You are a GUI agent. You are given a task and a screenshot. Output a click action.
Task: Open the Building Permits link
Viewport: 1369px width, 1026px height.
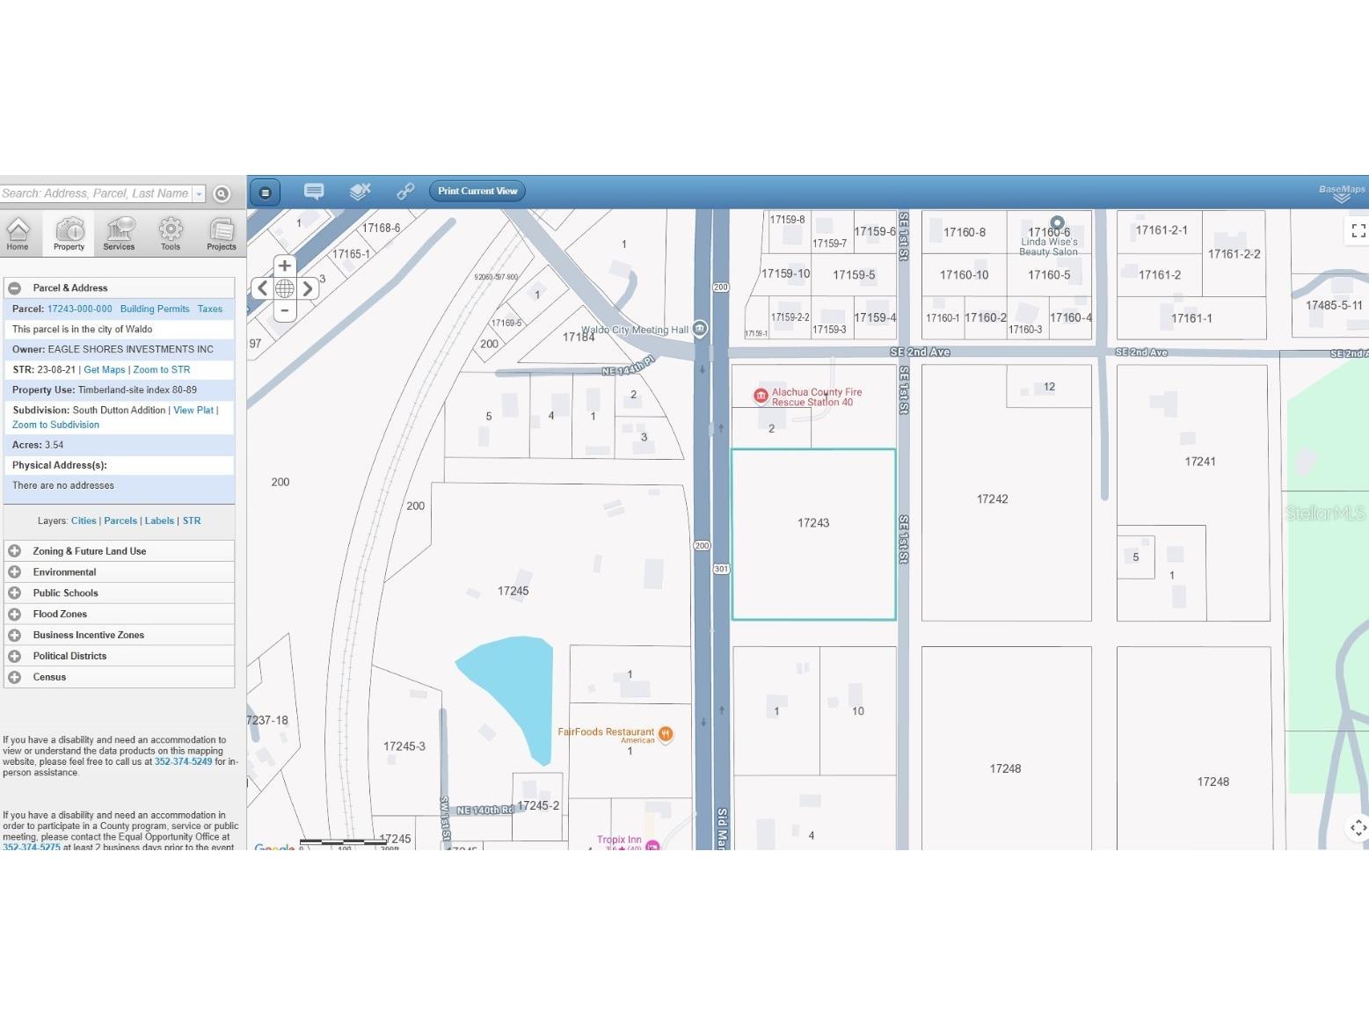155,309
